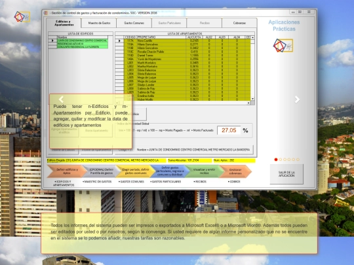This screenshot has width=354, height=265.
Task: Click the 'Suma Alícuotas' yellow status label
Action: pyautogui.click(x=189, y=160)
